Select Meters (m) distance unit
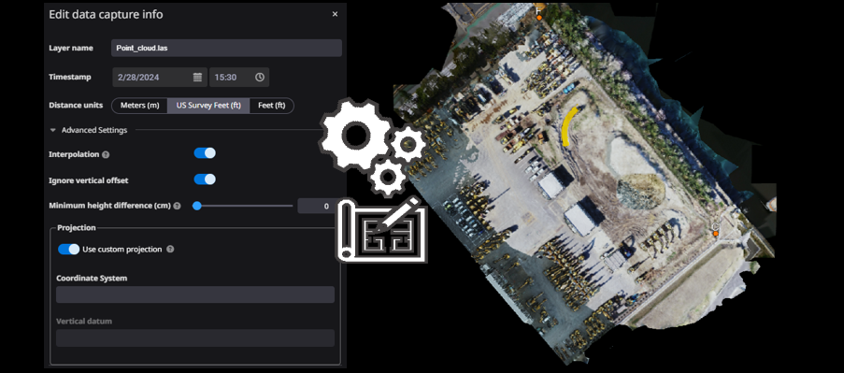The width and height of the screenshot is (844, 373). pos(140,106)
